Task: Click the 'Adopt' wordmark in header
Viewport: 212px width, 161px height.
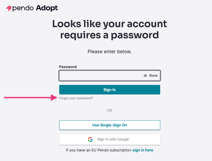Action: pos(47,8)
